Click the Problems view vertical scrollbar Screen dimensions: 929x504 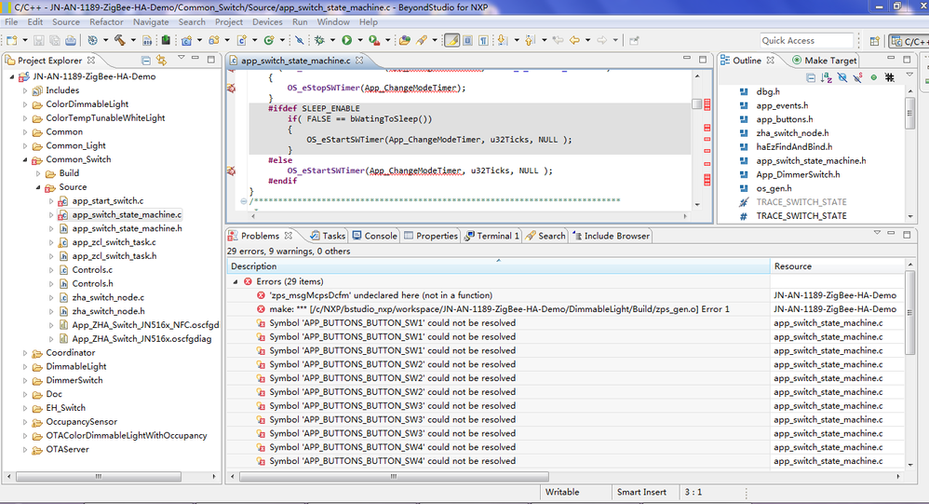click(910, 314)
